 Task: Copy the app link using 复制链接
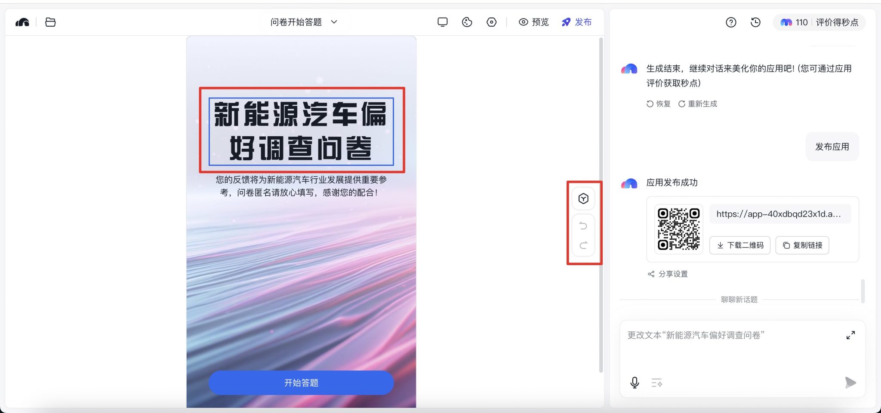[802, 245]
